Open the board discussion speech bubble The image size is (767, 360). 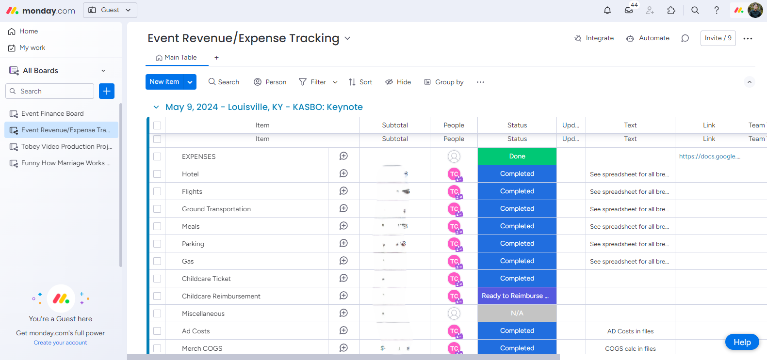[685, 38]
